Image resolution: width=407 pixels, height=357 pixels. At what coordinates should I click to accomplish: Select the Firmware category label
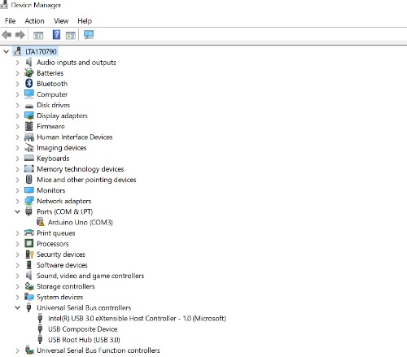[50, 126]
